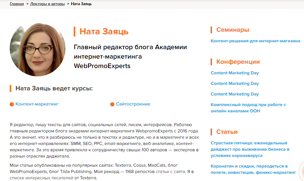Open the Контент-маркетинг course link
The height and width of the screenshot is (181, 304).
(37, 104)
